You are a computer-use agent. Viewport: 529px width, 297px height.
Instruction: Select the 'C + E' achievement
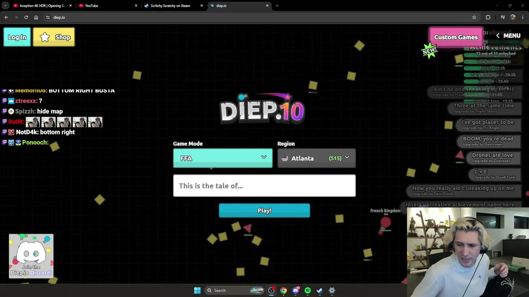(x=495, y=174)
